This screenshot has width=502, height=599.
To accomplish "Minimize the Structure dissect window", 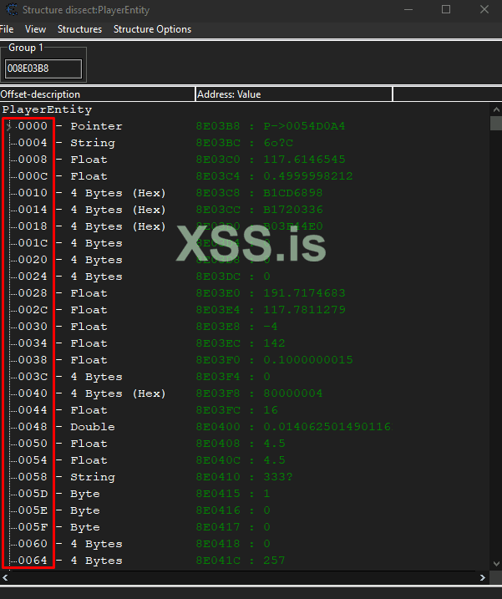I will [x=408, y=9].
